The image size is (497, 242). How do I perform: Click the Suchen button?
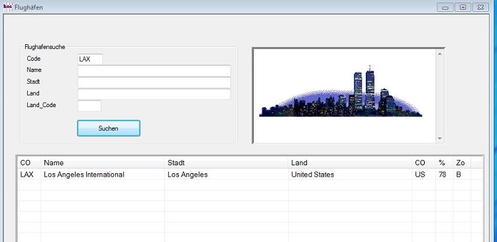coord(109,128)
